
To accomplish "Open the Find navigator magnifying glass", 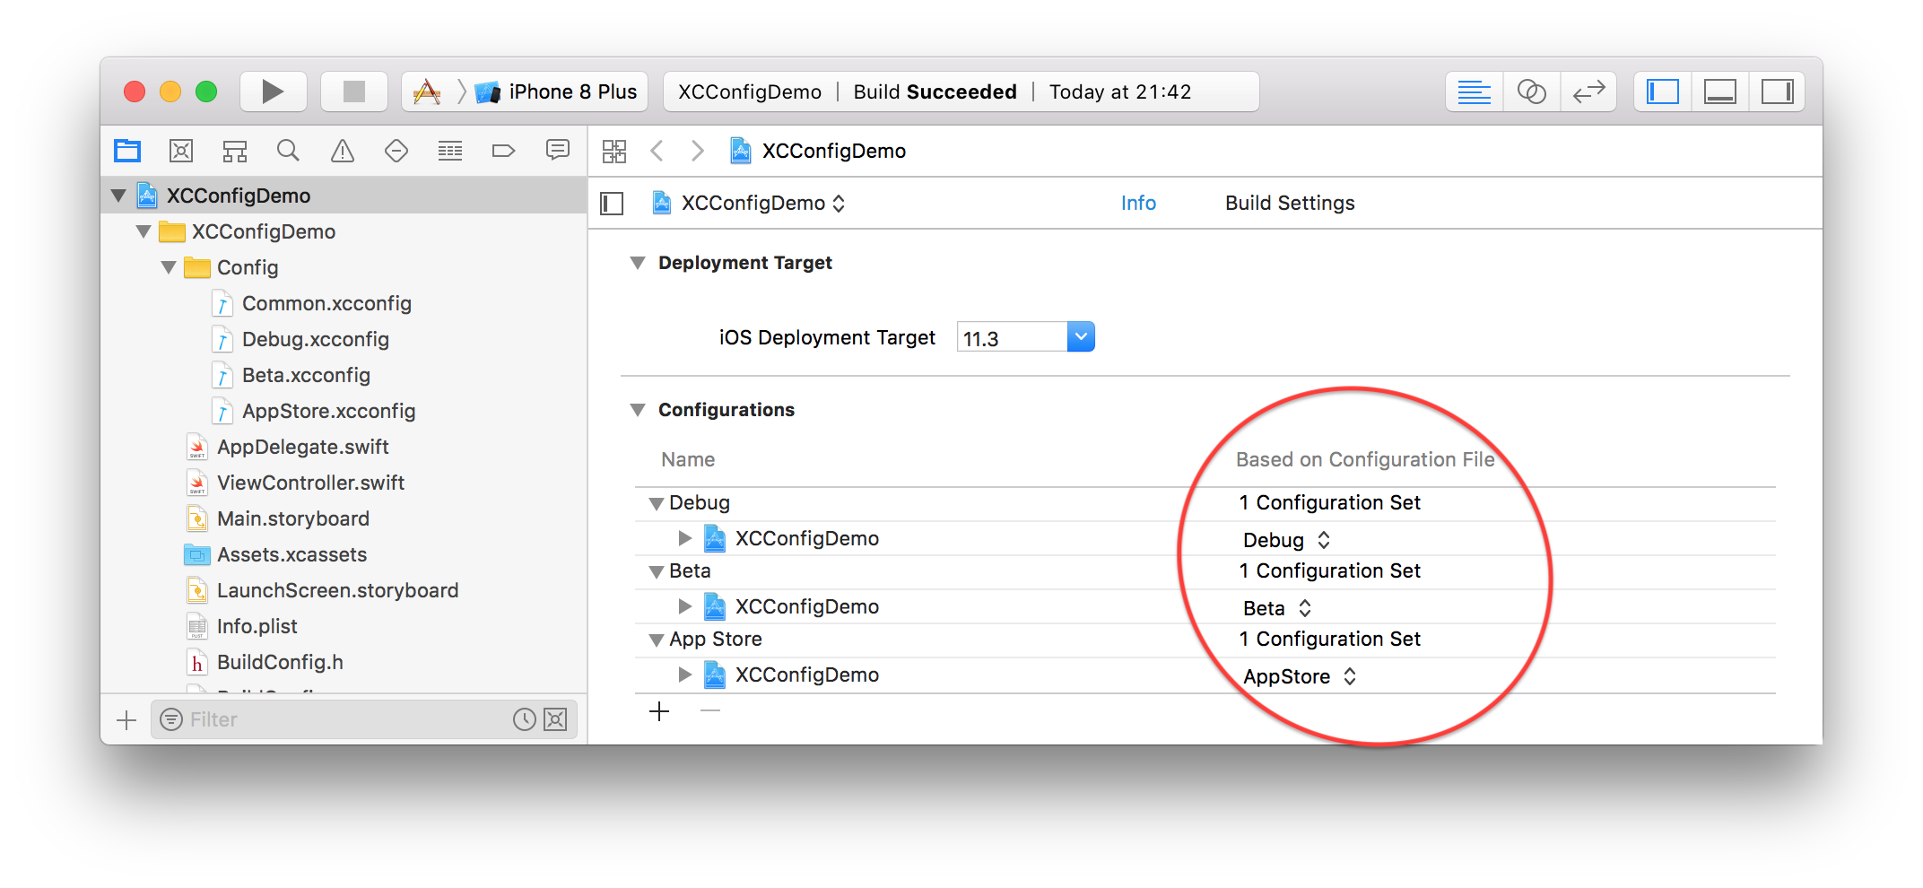I will 289,151.
